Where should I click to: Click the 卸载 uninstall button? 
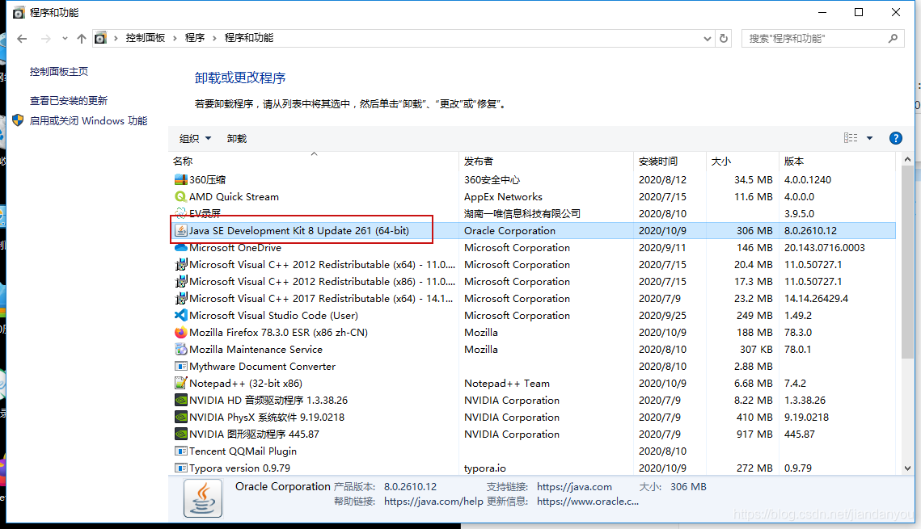coord(237,138)
